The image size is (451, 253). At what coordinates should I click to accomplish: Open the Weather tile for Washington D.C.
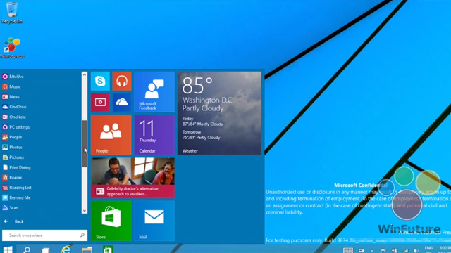click(219, 113)
